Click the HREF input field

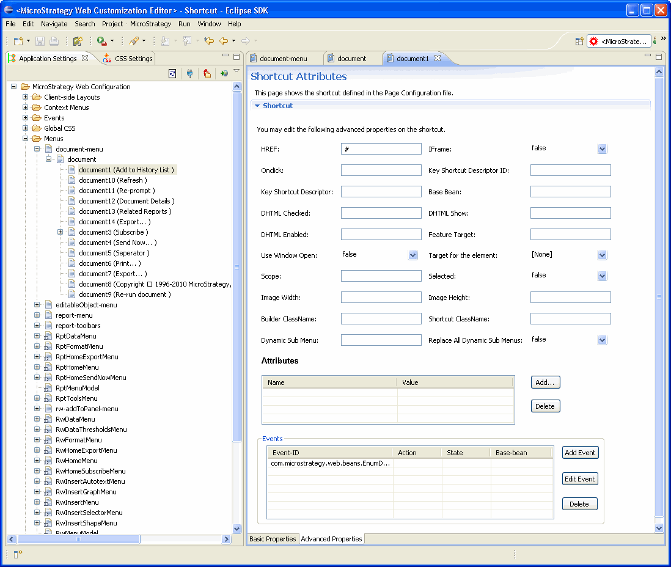(381, 149)
